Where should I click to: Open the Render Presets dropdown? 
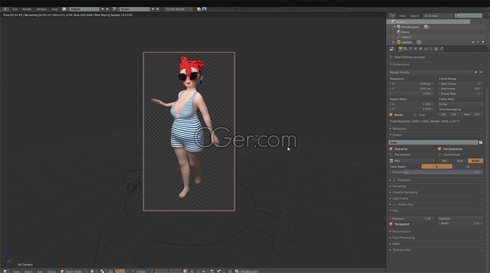tap(430, 72)
